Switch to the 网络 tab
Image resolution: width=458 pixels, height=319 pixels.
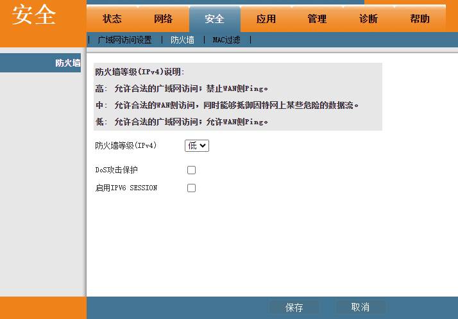(x=164, y=19)
